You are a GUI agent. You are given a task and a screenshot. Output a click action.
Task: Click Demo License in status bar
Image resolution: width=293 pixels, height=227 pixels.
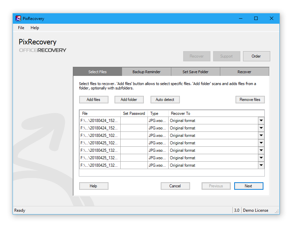point(256,210)
